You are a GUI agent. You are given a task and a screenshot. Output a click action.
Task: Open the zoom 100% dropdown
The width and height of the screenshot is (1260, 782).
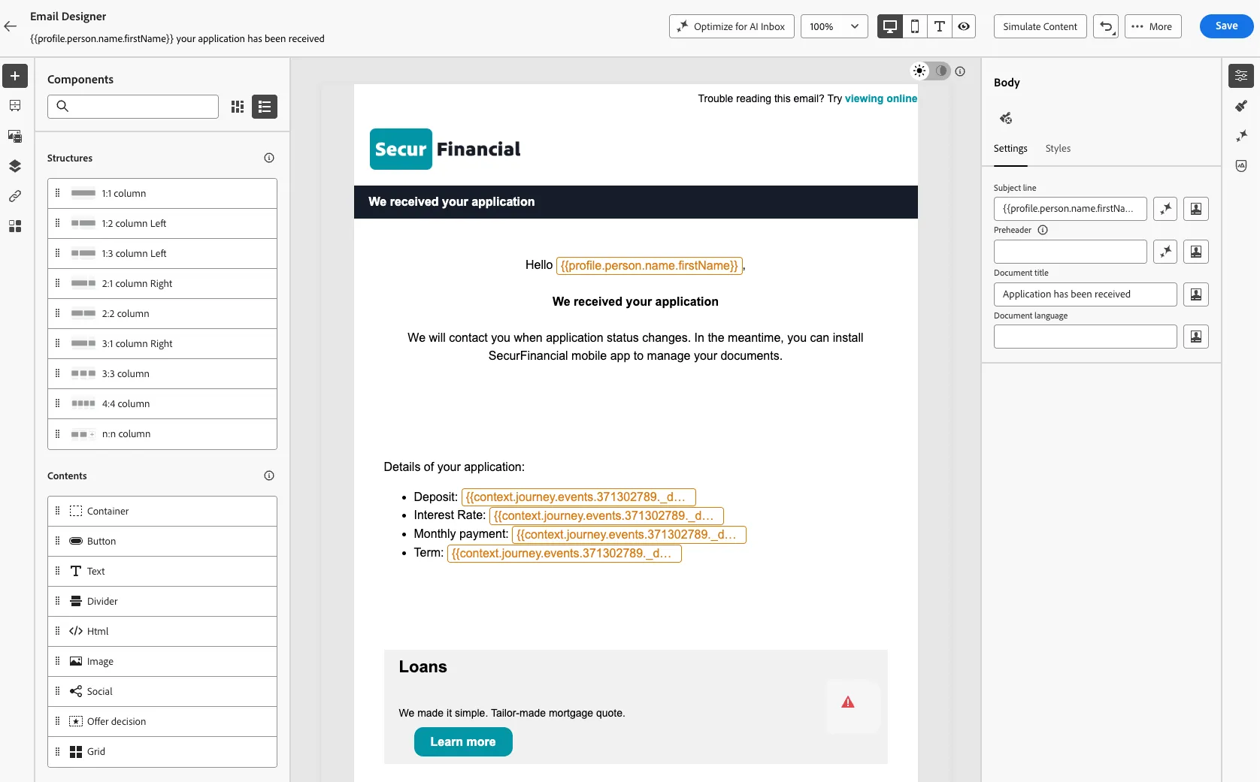(834, 26)
